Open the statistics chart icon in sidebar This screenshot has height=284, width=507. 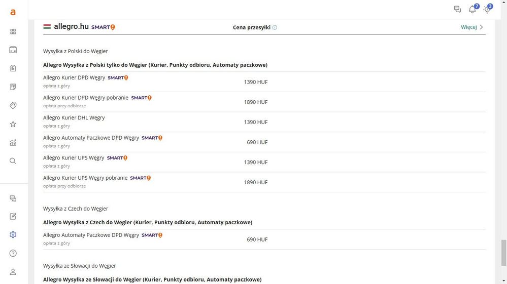(x=13, y=143)
